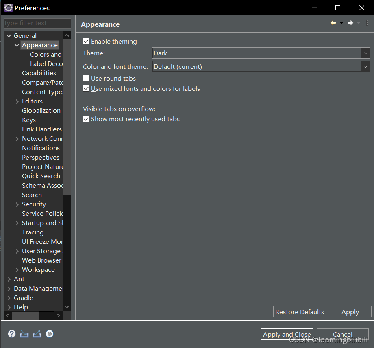Open Keys preferences page

pyautogui.click(x=28, y=120)
